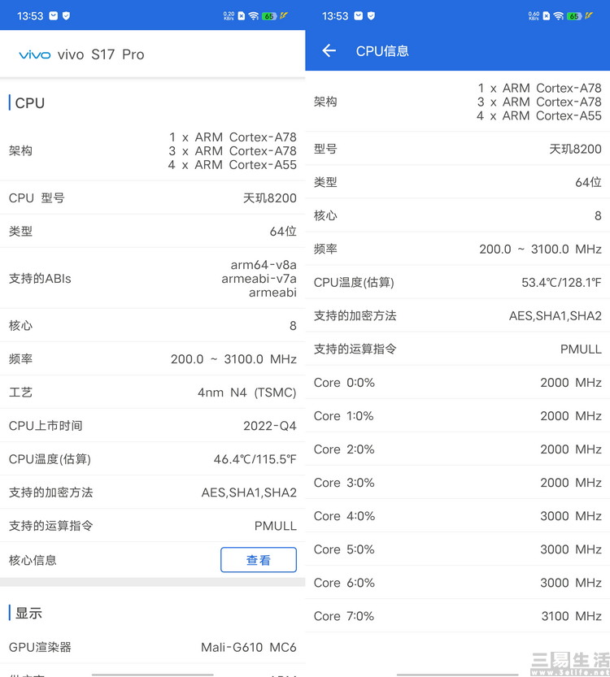The image size is (610, 677).
Task: Tap the CPU信息 page title
Action: 382,51
